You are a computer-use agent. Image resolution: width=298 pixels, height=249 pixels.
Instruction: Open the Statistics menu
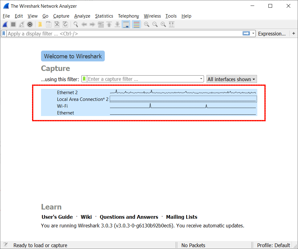tap(104, 16)
